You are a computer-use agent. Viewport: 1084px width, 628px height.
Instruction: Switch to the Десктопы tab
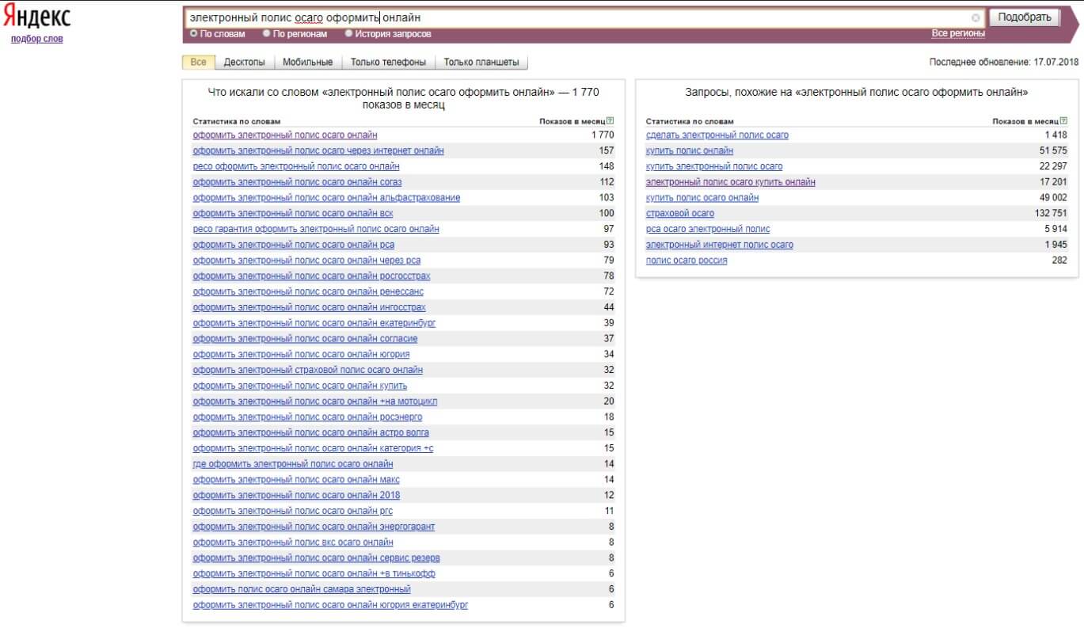[245, 62]
